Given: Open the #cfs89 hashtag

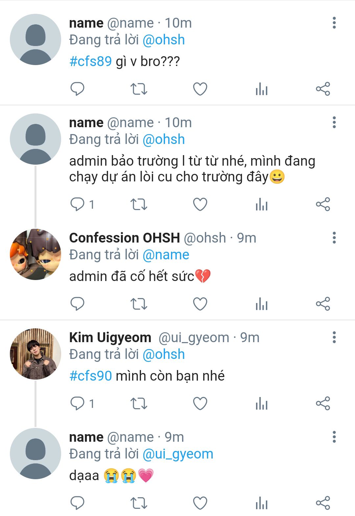Looking at the screenshot, I should click(91, 61).
